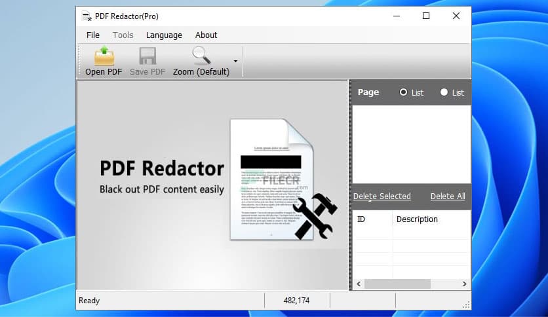Click the Delete Selected link
This screenshot has width=548, height=317.
(x=382, y=196)
